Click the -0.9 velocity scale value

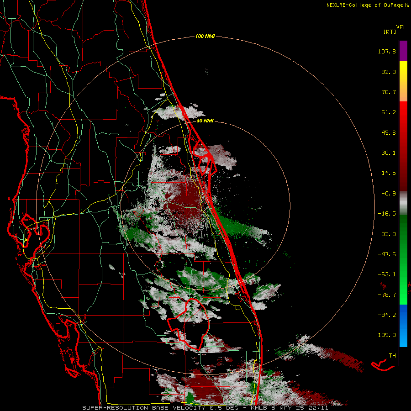[389, 194]
